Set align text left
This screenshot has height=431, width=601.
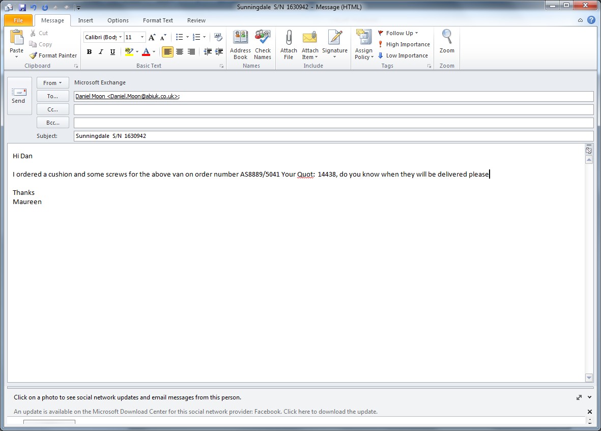pos(167,52)
